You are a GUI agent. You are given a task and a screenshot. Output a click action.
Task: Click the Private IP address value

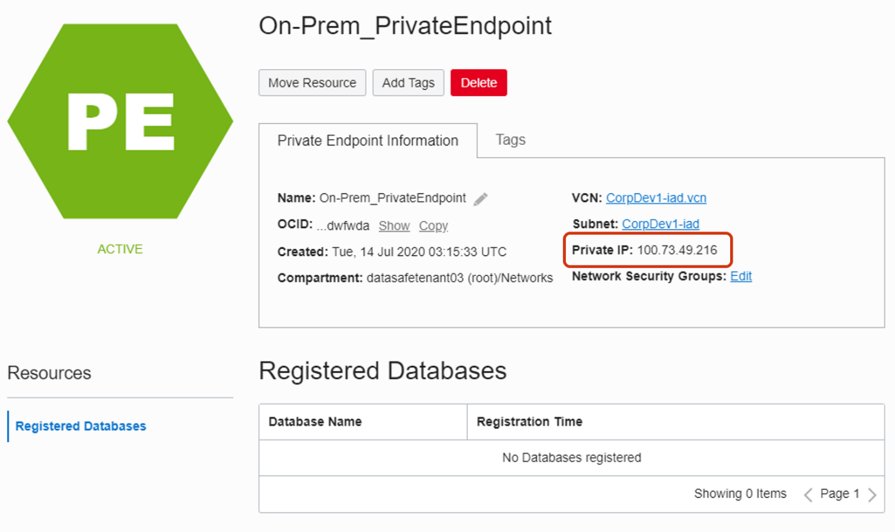coord(677,250)
